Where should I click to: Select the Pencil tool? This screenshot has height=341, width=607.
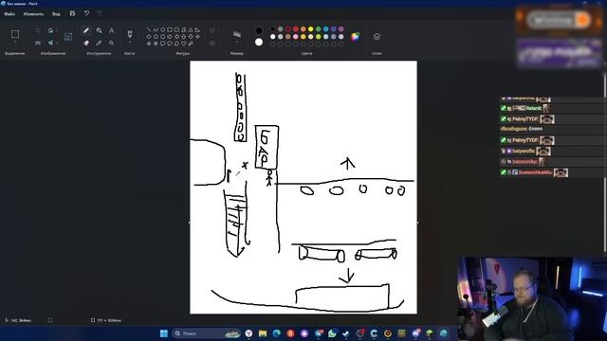(x=85, y=30)
